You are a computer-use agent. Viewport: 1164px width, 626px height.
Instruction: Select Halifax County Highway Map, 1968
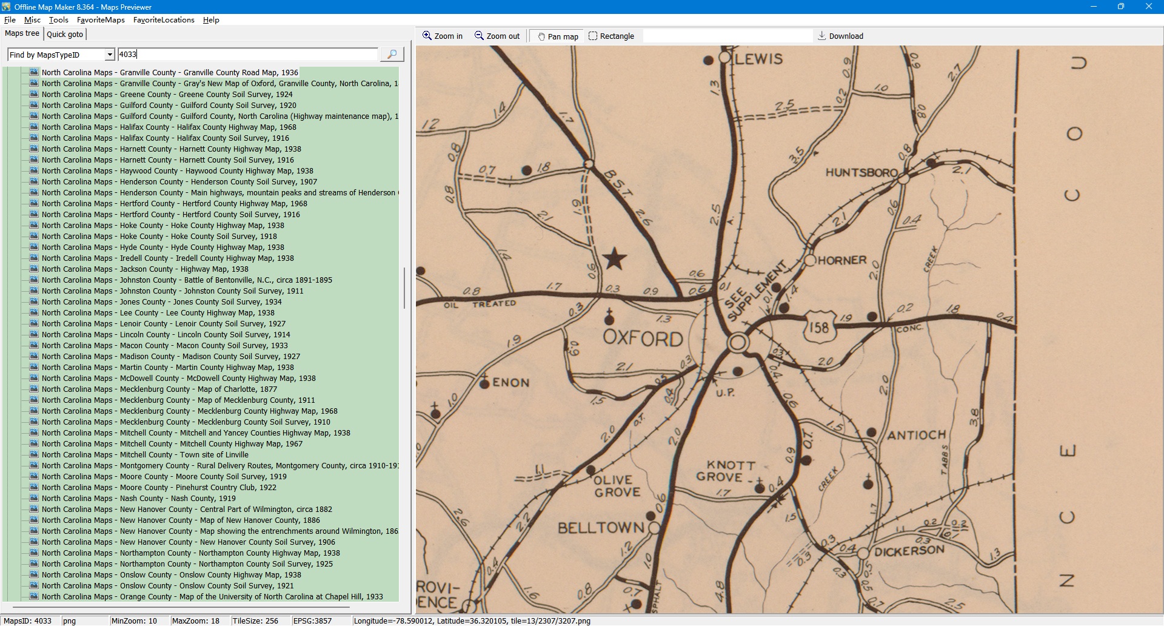pos(169,127)
